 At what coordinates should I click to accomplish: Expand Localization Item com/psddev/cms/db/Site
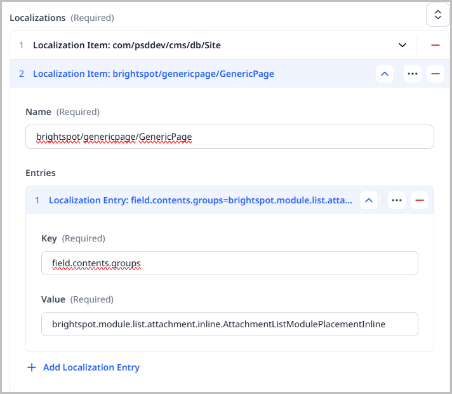402,45
